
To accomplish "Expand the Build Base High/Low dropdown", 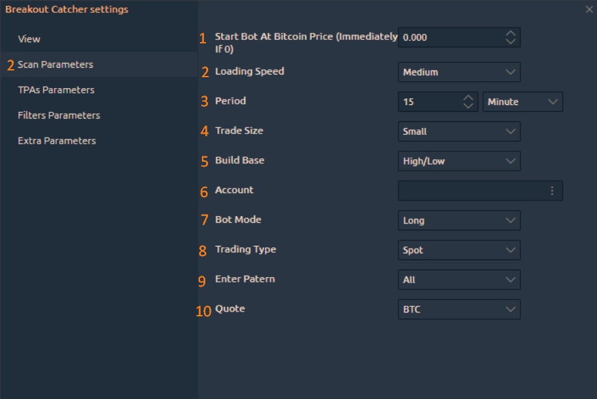I will point(459,161).
